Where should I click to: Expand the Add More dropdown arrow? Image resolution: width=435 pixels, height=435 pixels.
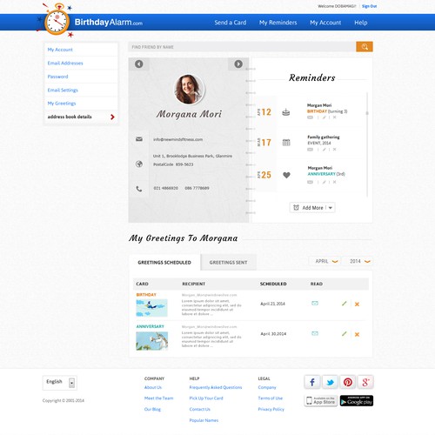point(331,208)
